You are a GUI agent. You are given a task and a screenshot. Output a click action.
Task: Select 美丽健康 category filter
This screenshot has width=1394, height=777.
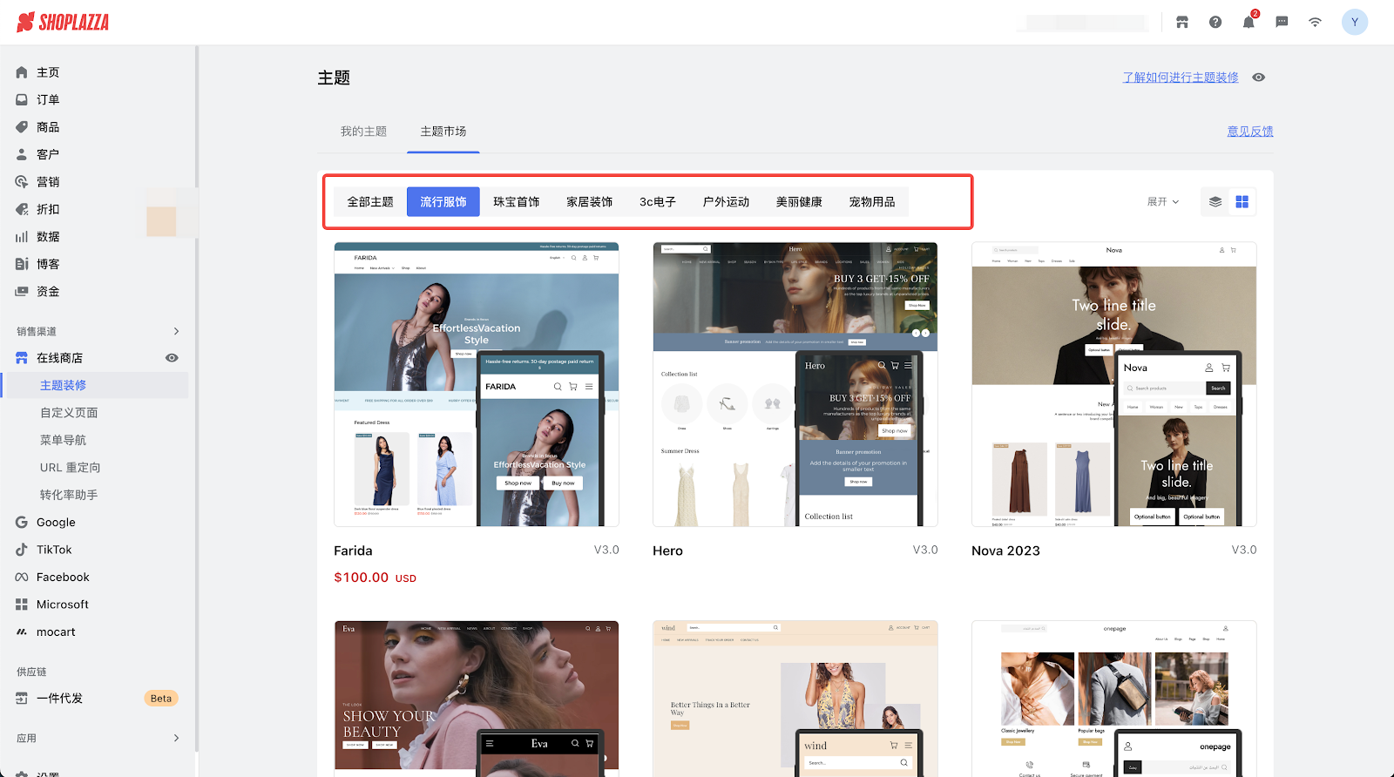(799, 202)
